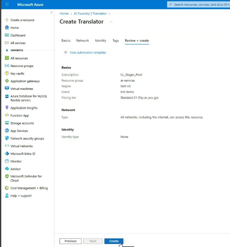Collapse the left sidebar with chevron
This screenshot has height=247, width=230.
click(x=51, y=13)
